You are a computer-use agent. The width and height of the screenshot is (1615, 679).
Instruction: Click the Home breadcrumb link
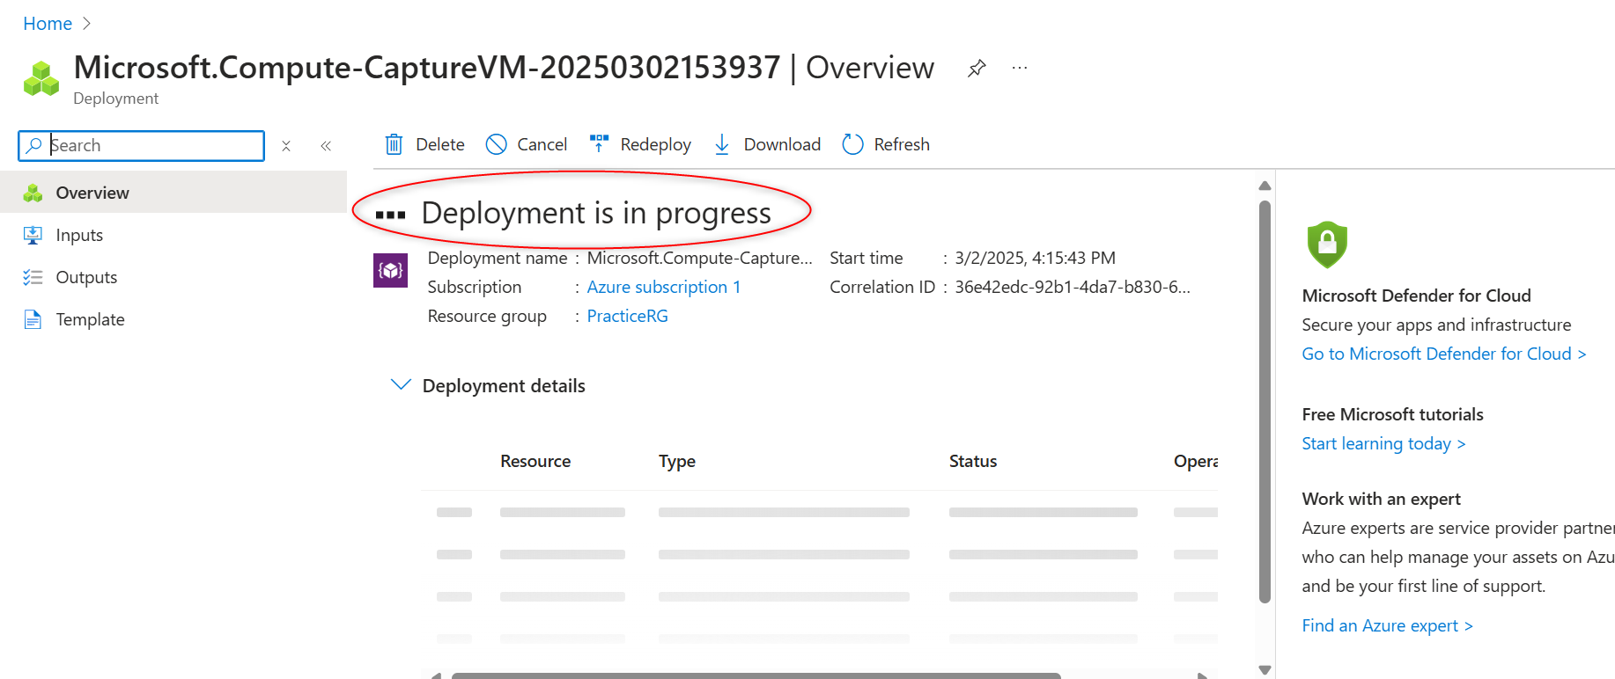[x=48, y=24]
